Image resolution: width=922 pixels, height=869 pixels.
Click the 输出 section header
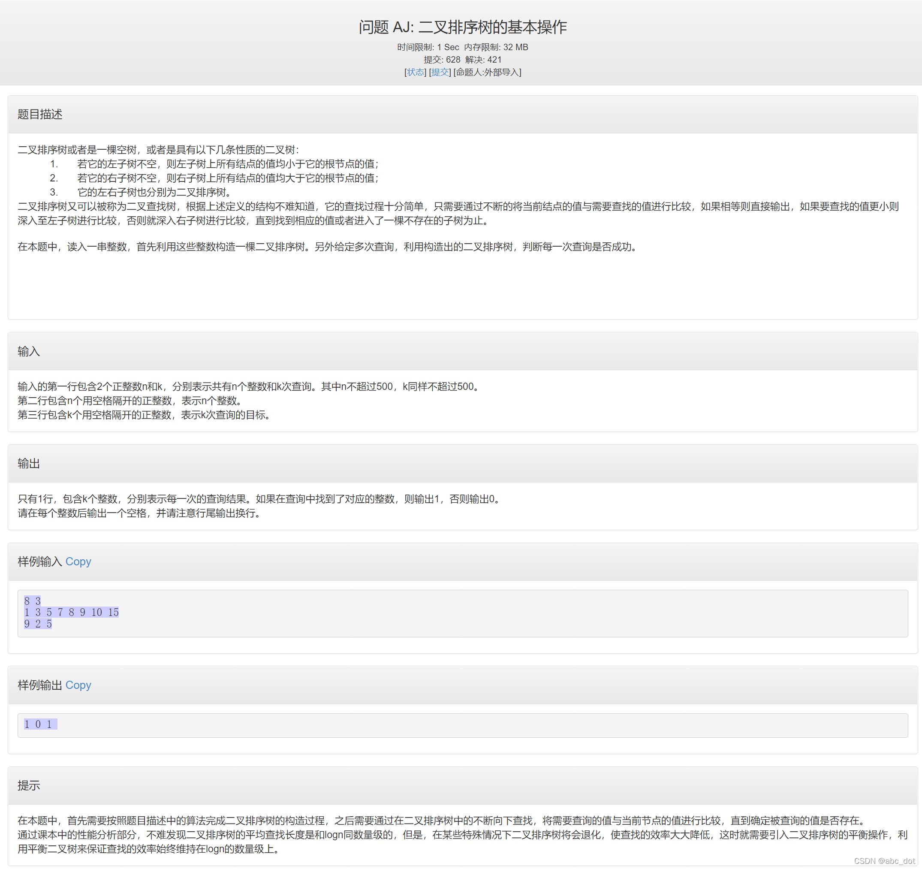(29, 464)
